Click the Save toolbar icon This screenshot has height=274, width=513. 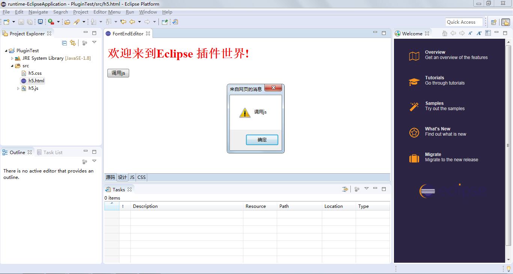pos(21,22)
